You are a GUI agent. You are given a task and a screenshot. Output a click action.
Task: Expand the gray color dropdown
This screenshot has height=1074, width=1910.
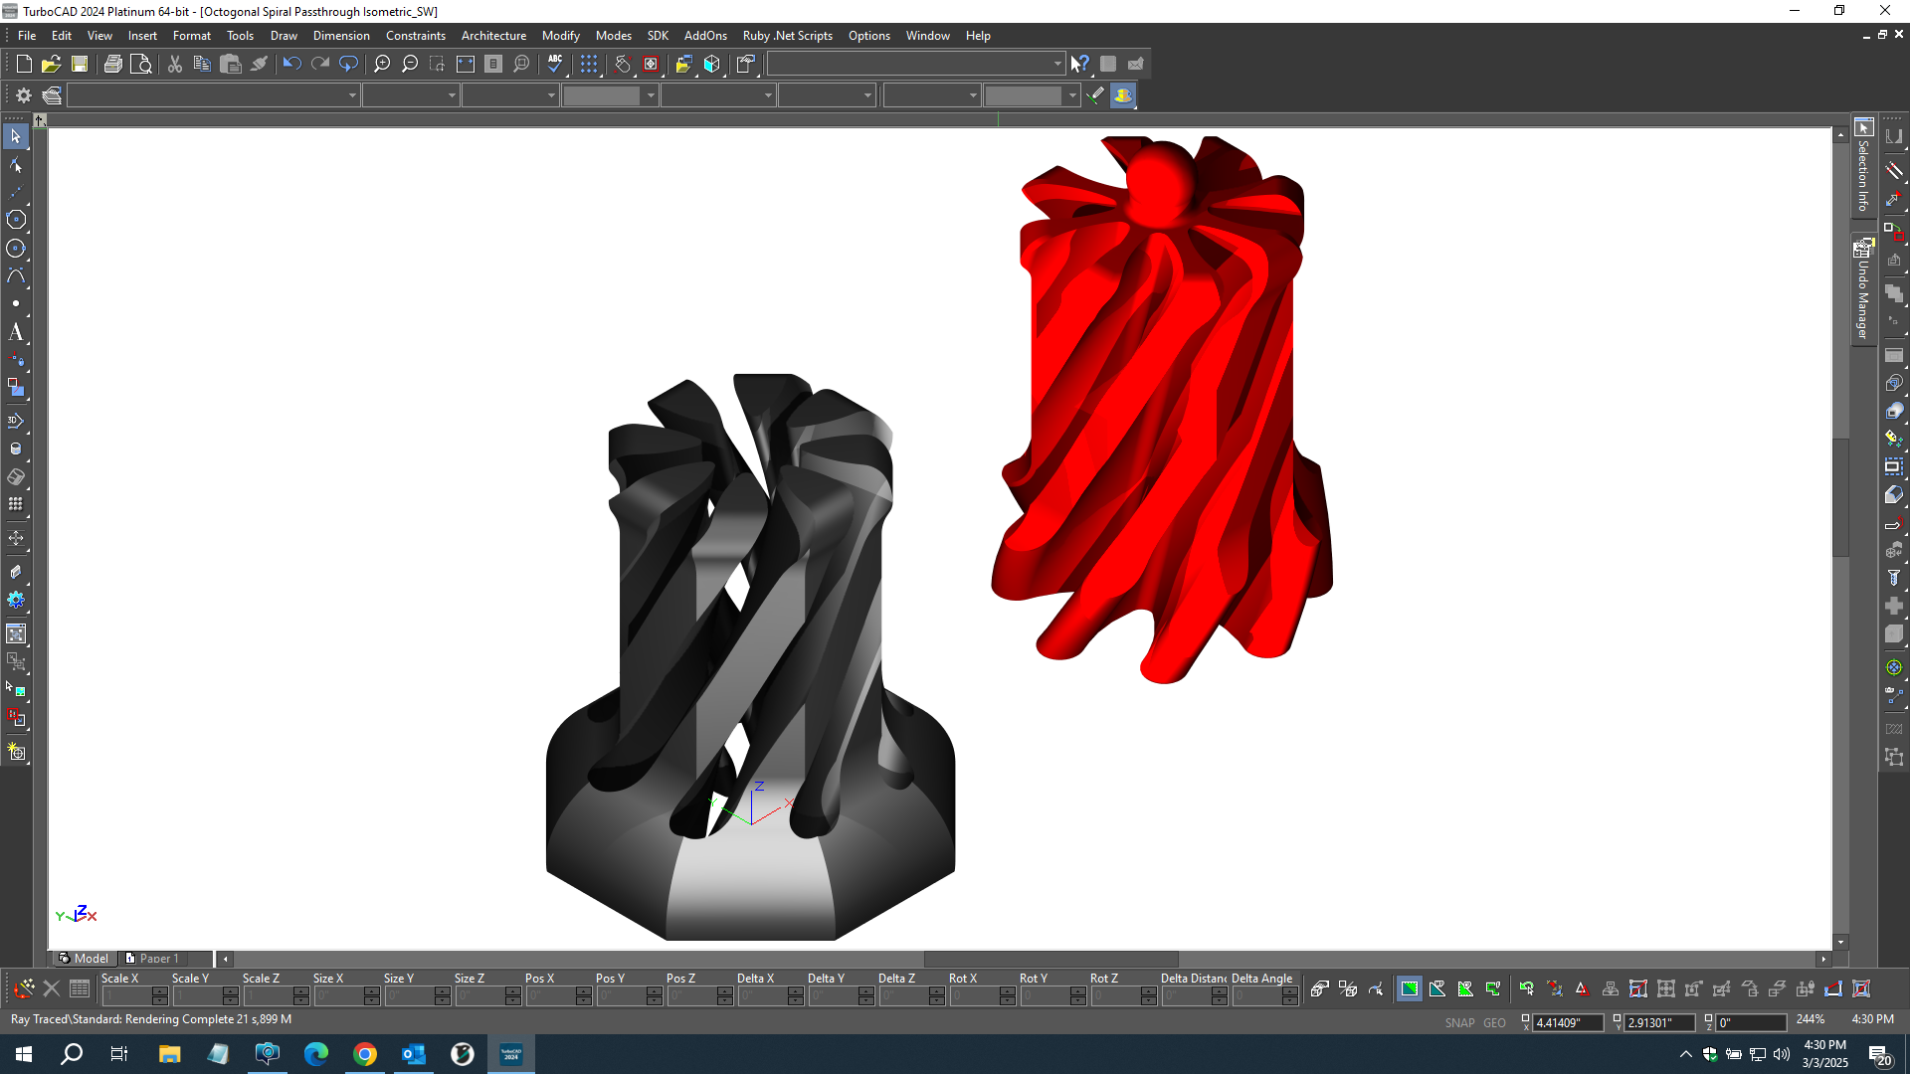(x=651, y=95)
